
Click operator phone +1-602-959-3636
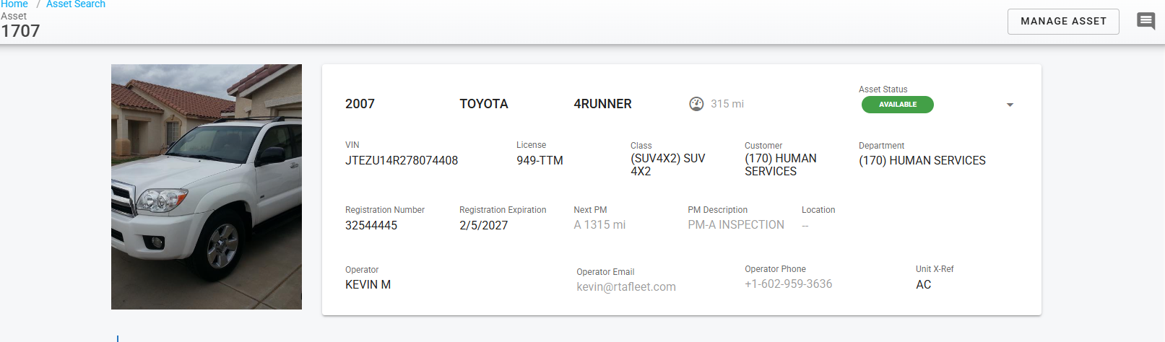tap(789, 284)
